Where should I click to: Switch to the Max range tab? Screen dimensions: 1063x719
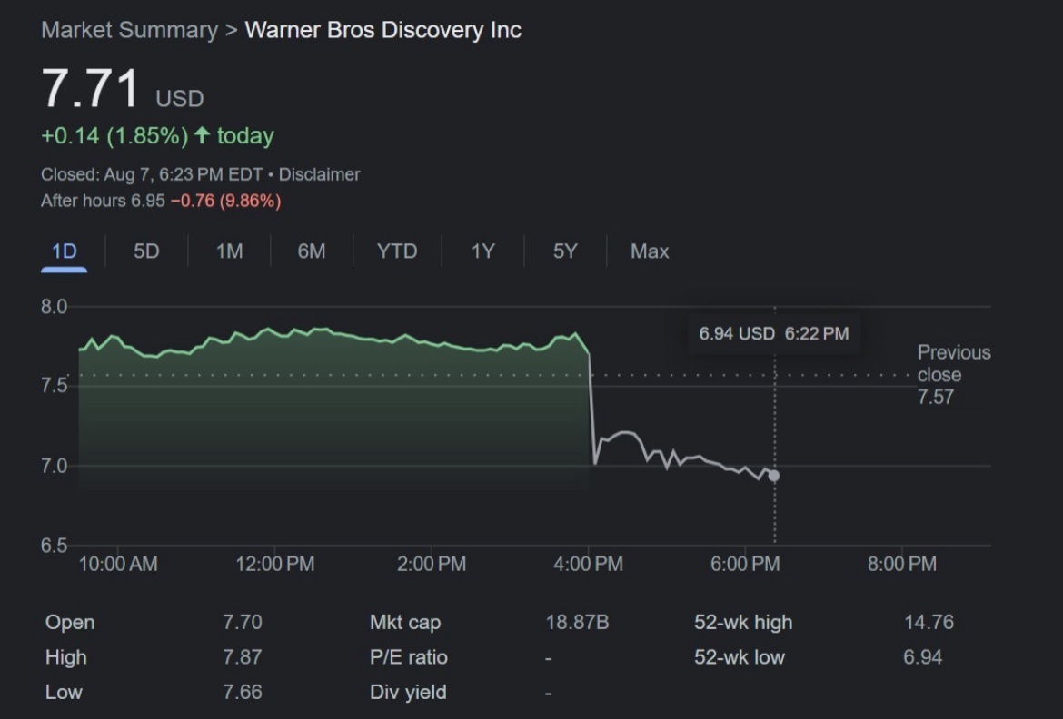pyautogui.click(x=650, y=251)
